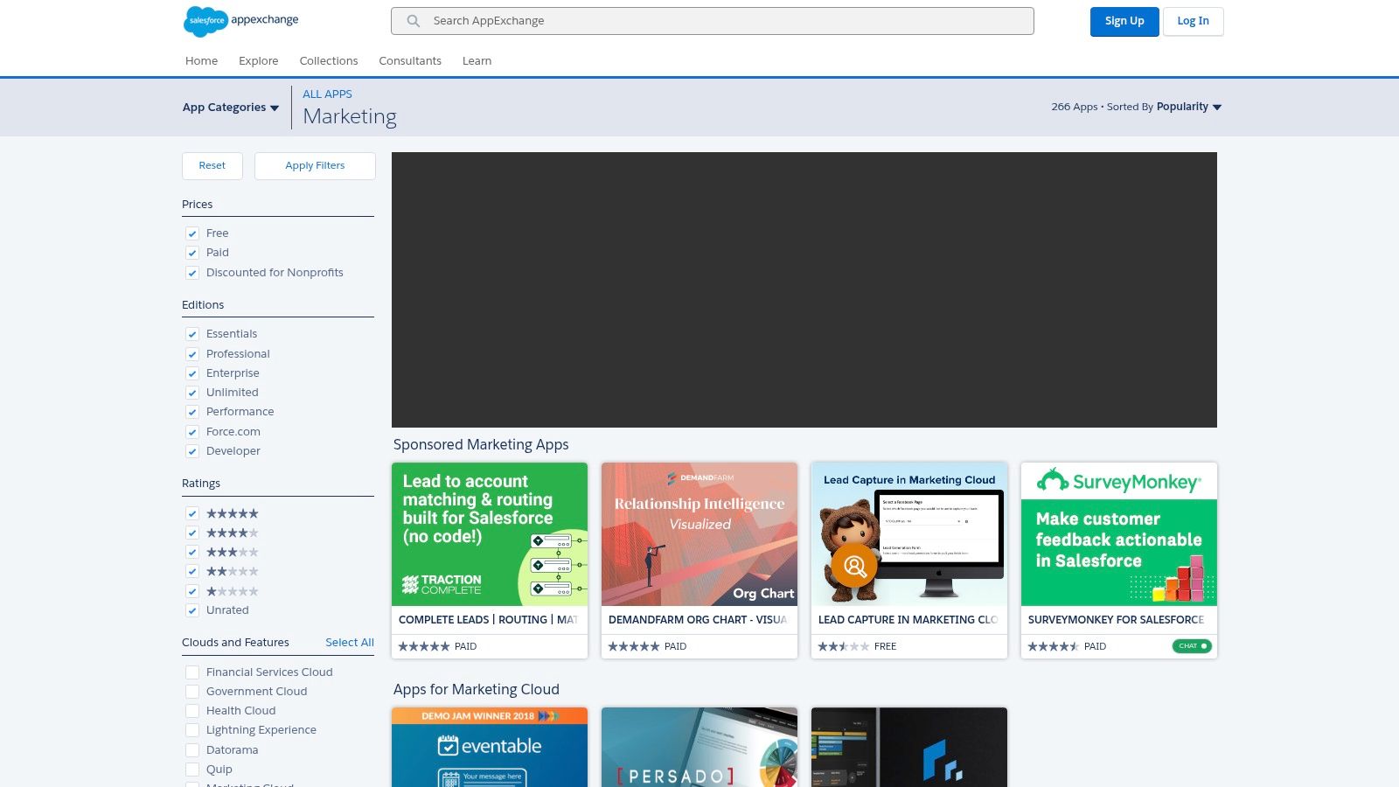
Task: Click the search magnifying glass icon
Action: coord(412,21)
